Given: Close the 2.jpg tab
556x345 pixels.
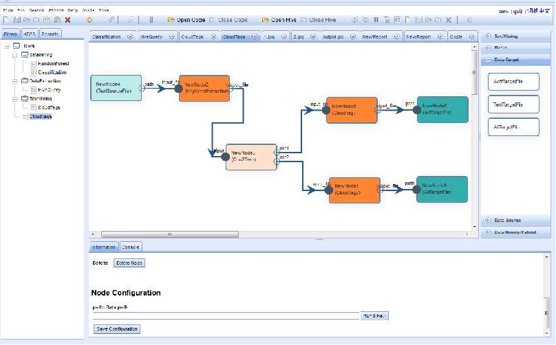Looking at the screenshot, I should (312, 36).
